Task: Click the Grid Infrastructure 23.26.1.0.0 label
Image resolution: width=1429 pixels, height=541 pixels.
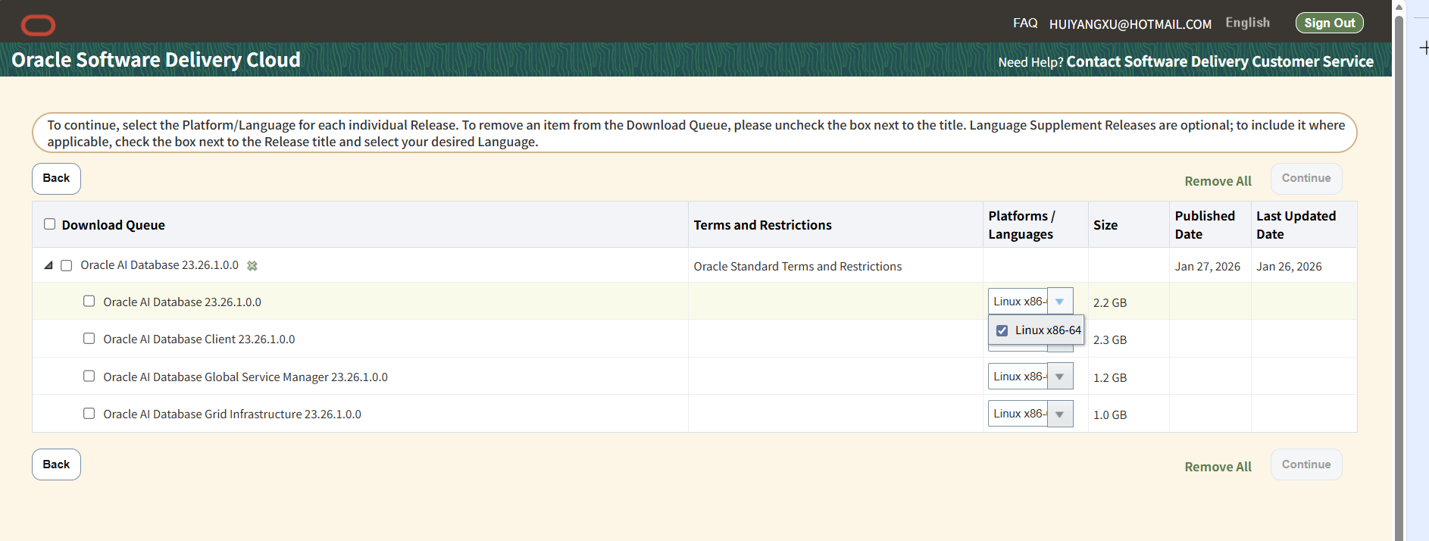Action: 232,414
